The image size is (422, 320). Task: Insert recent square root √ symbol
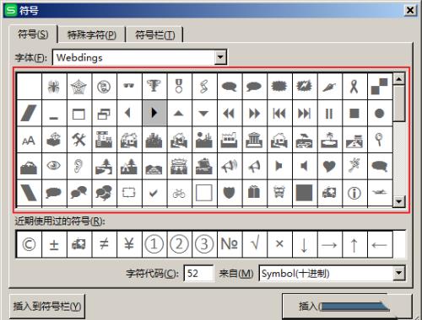[x=254, y=244]
